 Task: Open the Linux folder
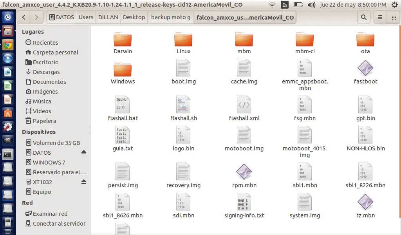pos(183,43)
